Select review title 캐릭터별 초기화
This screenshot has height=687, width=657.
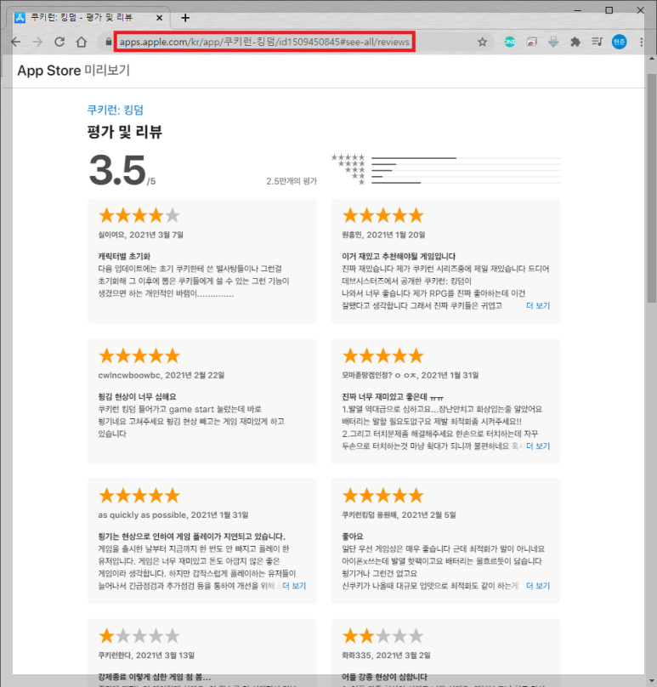[124, 256]
